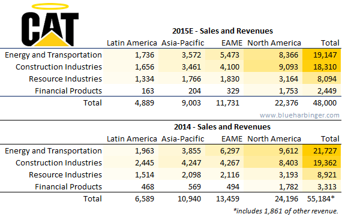Select the 2014 Latin America value 2,445

pyautogui.click(x=145, y=162)
